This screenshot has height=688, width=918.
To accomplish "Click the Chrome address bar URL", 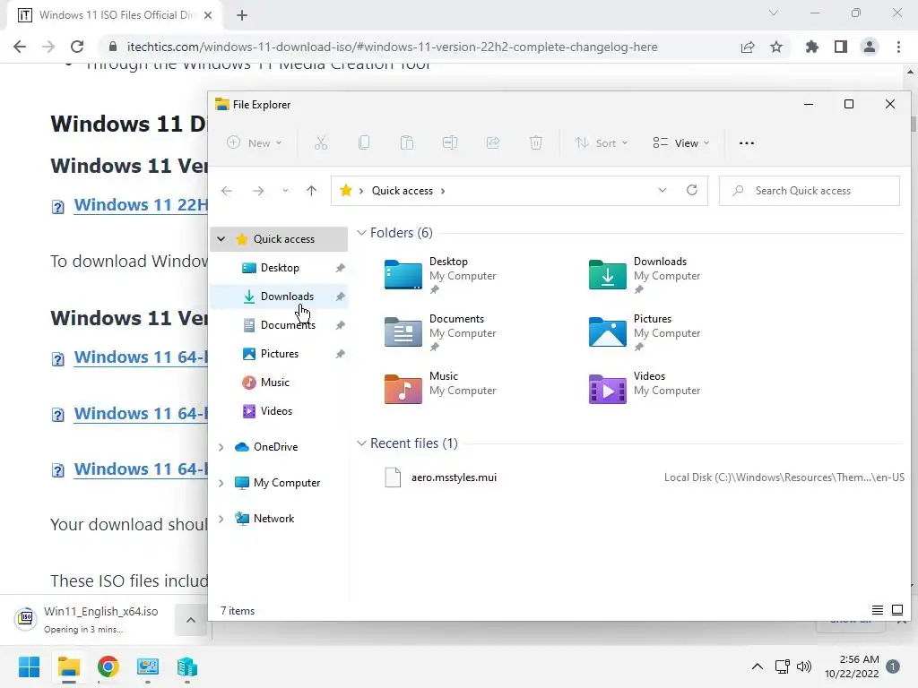I will tap(393, 47).
